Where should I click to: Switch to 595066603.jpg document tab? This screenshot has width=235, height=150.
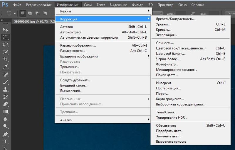[34, 21]
